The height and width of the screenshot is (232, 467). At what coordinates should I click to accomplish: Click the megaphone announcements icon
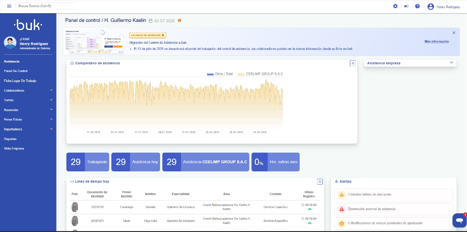point(406,6)
